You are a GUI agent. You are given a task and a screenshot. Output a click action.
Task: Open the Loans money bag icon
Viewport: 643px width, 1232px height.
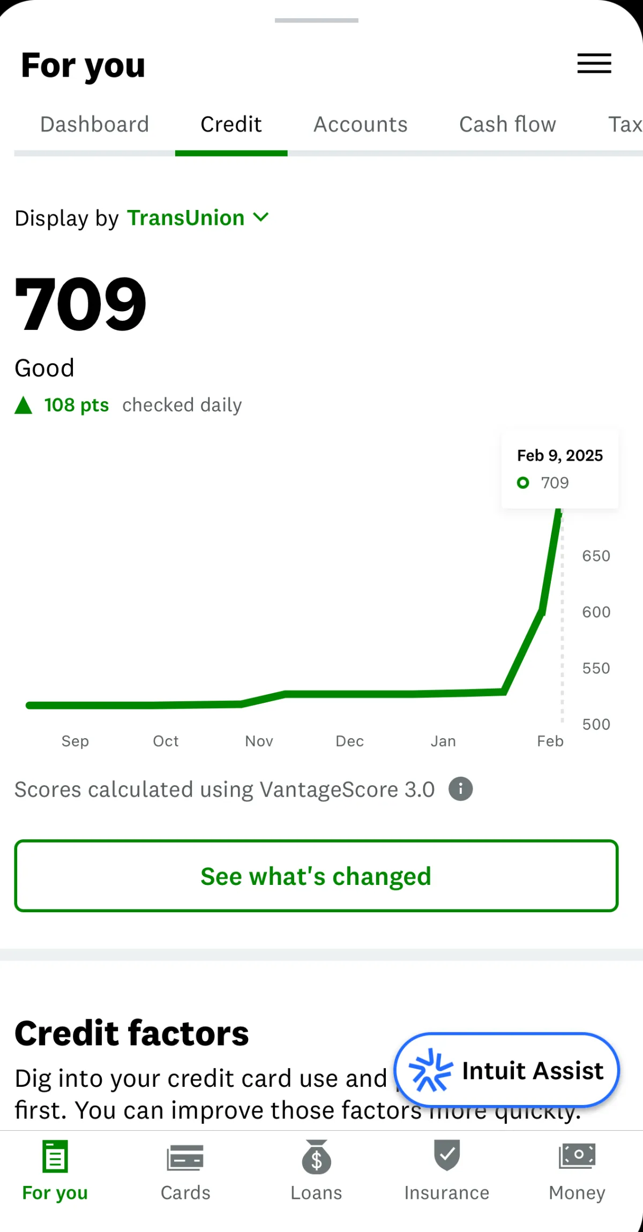[316, 1156]
